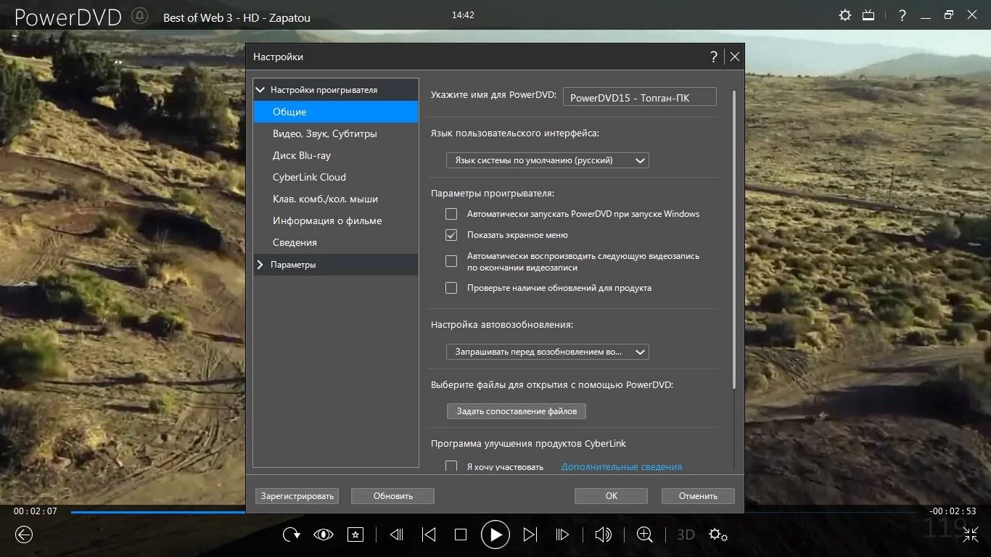Check the product updates checkbox

[451, 288]
